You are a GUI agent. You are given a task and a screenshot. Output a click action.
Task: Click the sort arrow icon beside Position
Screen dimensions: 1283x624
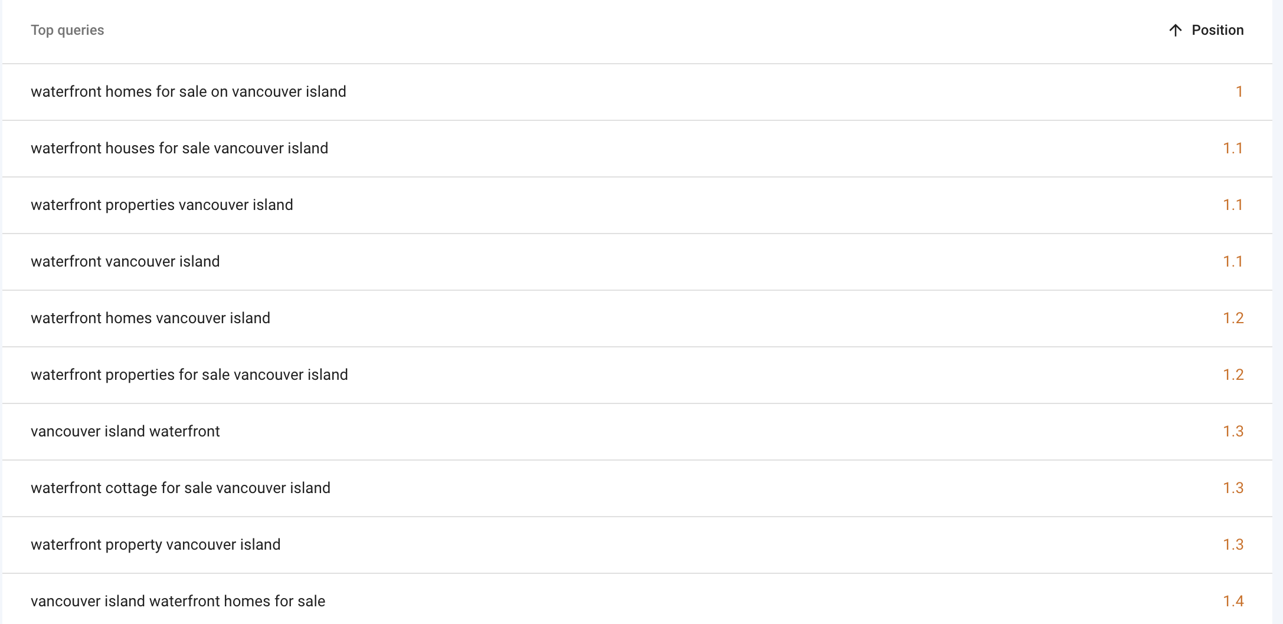1175,30
